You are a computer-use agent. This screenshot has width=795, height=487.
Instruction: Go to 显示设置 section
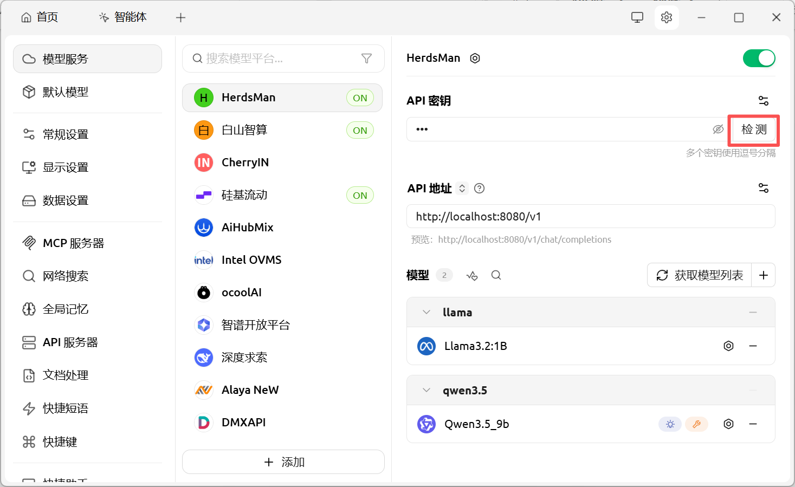(87, 167)
